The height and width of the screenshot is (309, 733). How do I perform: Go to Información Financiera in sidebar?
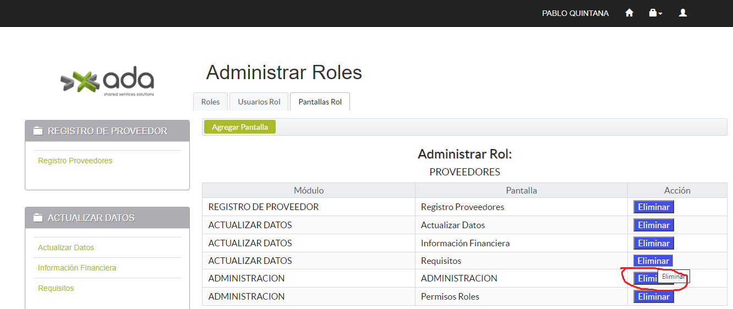76,268
